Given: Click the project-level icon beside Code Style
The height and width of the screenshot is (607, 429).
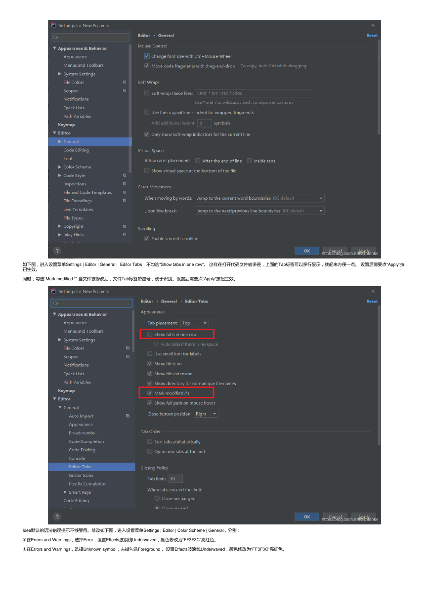Looking at the screenshot, I should 125,175.
